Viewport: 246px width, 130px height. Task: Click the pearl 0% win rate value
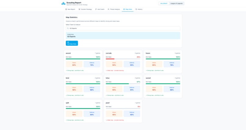click(139, 107)
